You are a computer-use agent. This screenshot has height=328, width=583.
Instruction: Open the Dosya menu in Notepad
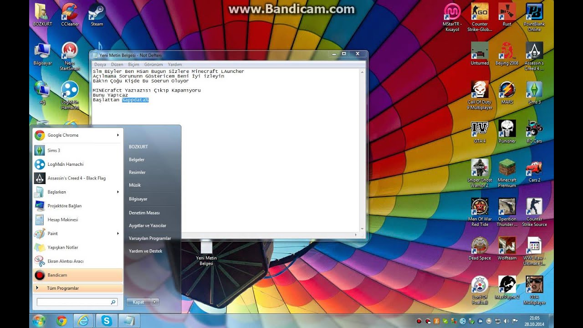click(100, 65)
